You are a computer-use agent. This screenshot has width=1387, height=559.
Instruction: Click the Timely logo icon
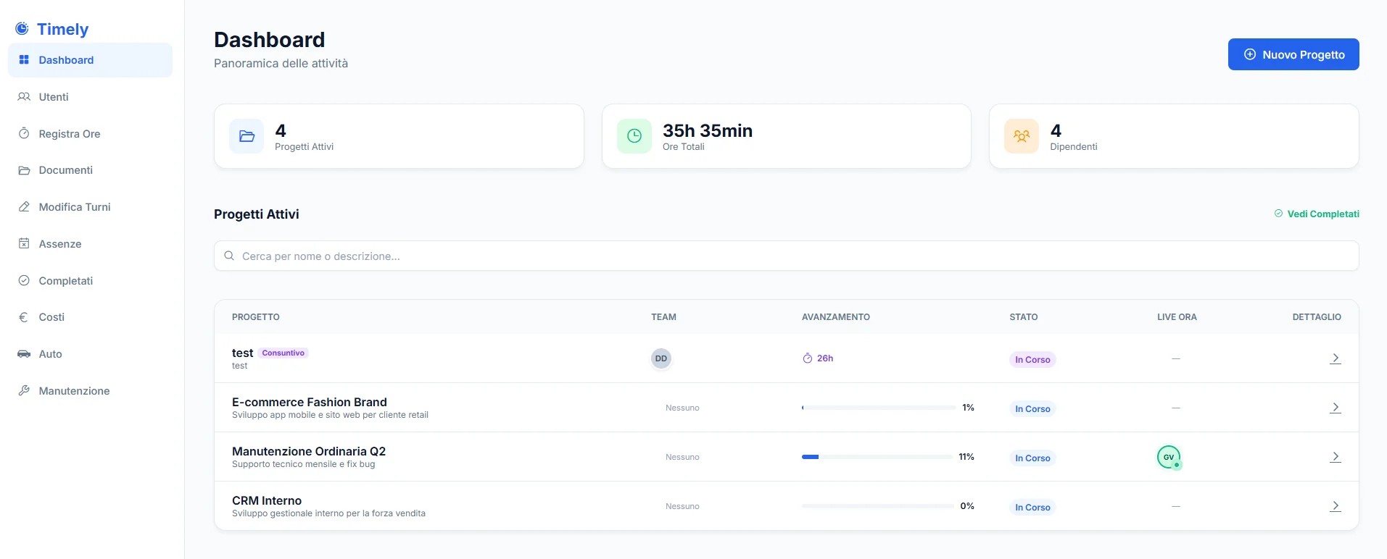pos(22,28)
